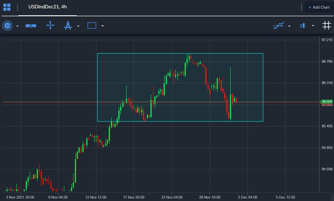Open the indicators icon

(x=279, y=26)
